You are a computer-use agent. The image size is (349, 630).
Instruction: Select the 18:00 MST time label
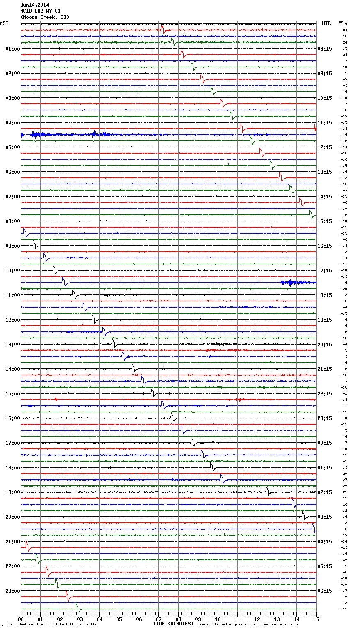[x=13, y=468]
